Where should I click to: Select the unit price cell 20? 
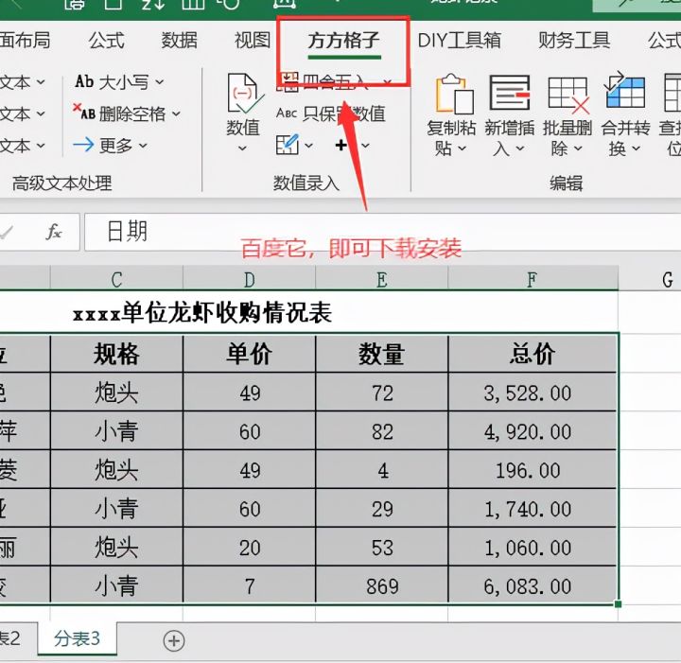point(250,547)
